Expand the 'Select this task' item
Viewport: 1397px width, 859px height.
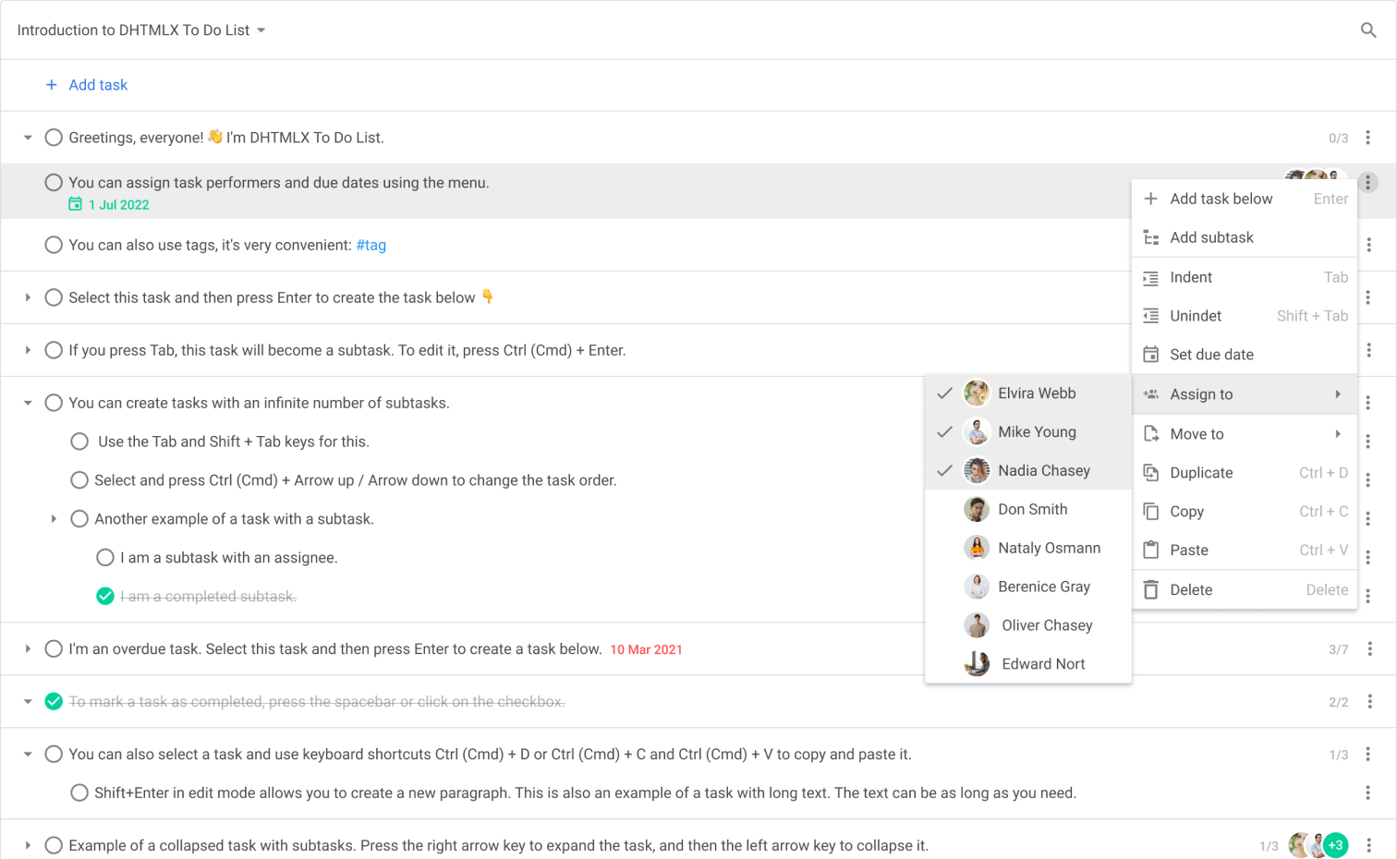click(28, 297)
